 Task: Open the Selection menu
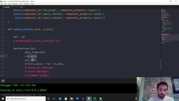[15, 4]
